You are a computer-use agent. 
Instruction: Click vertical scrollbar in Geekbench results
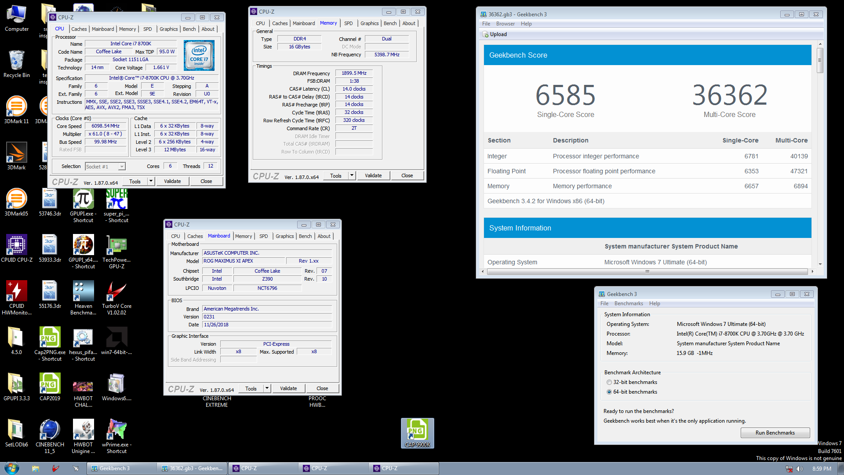tap(820, 59)
